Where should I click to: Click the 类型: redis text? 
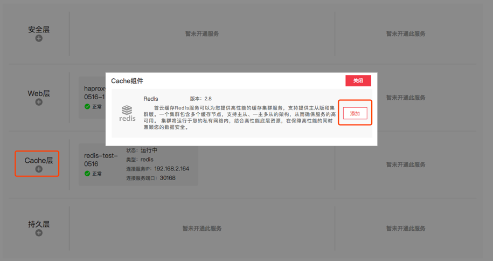pos(140,159)
